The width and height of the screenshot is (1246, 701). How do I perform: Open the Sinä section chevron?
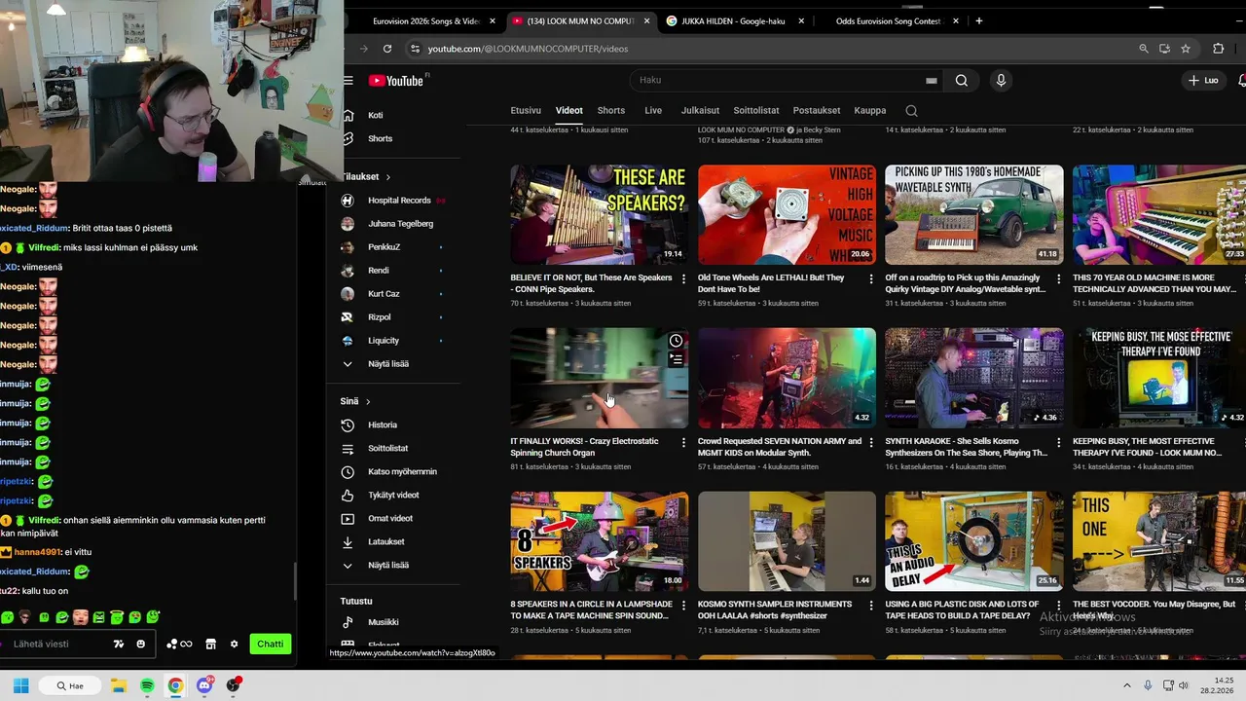368,402
